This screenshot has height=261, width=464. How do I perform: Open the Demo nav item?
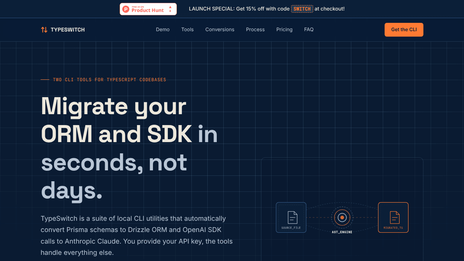163,30
